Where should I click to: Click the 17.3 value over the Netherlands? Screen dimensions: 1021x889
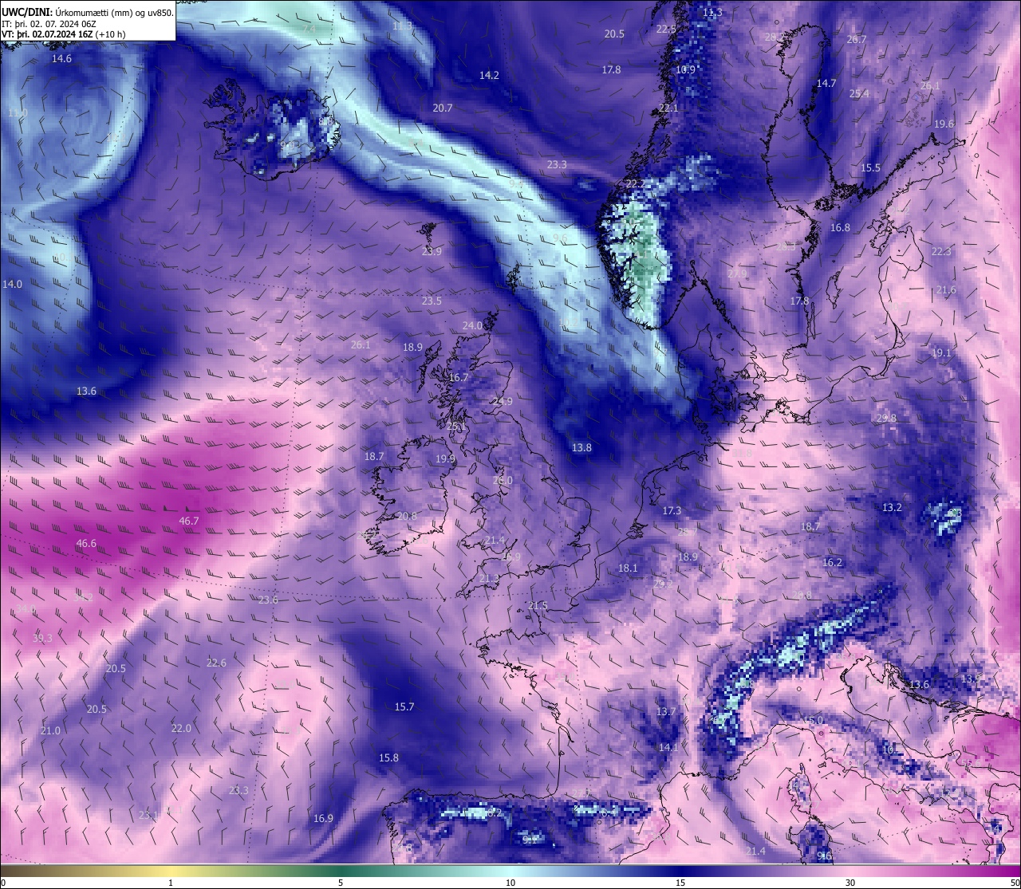tap(672, 510)
